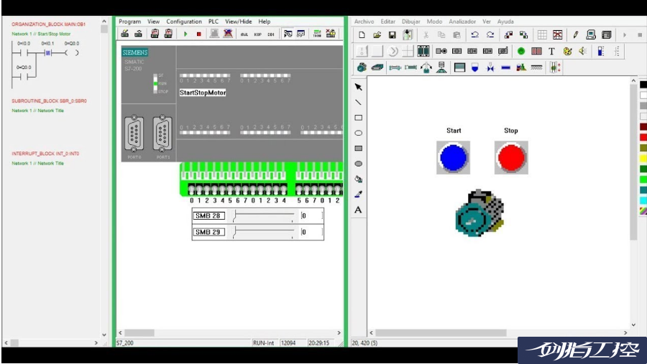Click the green Run button in PLC toolbar
Viewport: 647px width, 364px height.
[185, 34]
